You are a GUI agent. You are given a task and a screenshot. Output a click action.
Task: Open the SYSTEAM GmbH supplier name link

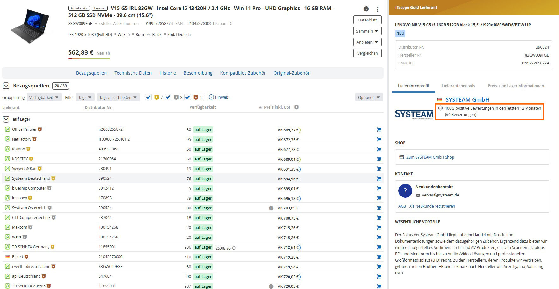[x=467, y=99]
